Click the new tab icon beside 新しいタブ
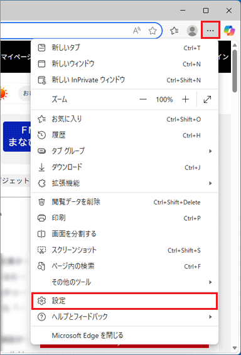This screenshot has height=355, width=241. [x=41, y=48]
